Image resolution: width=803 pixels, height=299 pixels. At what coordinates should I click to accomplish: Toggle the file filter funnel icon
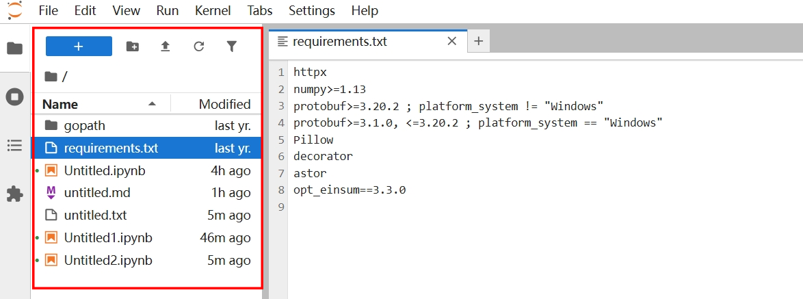coord(232,47)
